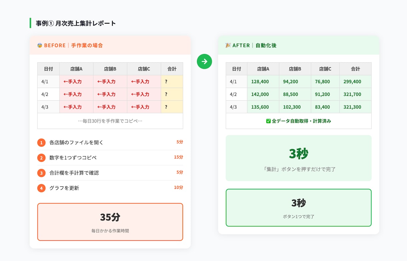The image size is (407, 261).
Task: Click the 店舗C header in AFTER table
Action: (325, 69)
